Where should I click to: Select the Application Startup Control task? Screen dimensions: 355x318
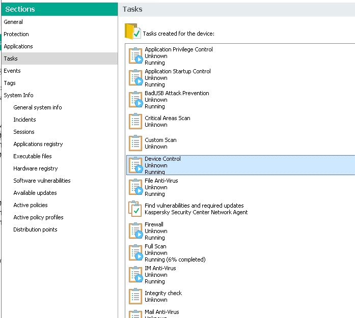pyautogui.click(x=177, y=71)
